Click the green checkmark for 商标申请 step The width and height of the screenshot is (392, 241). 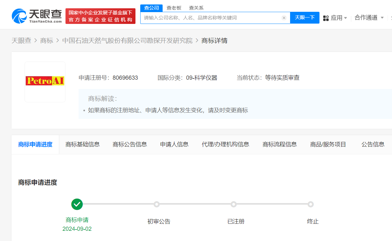click(77, 204)
